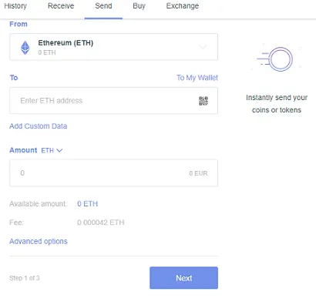Scan address with the QR code icon
Screen dimensions: 316x298
[203, 101]
